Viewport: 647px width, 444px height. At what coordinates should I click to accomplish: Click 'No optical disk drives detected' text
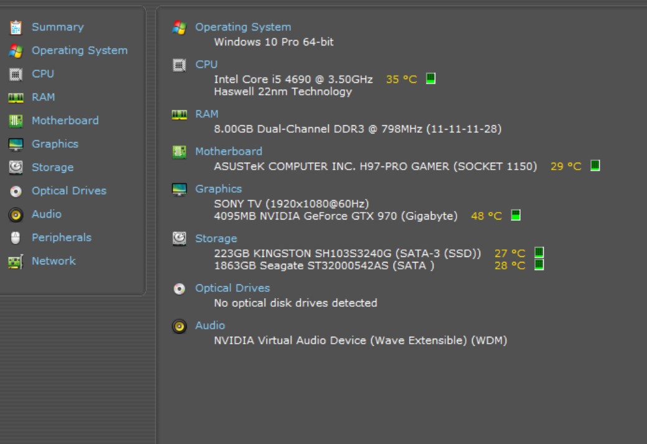295,303
